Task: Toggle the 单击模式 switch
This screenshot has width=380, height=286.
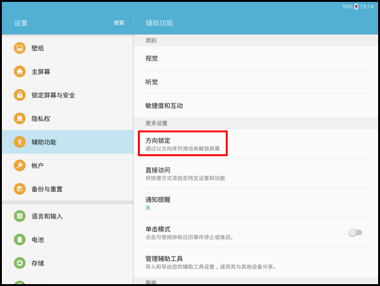Action: pyautogui.click(x=355, y=233)
